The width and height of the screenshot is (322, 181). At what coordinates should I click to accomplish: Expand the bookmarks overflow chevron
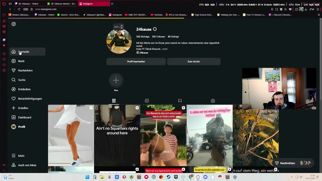[319, 15]
